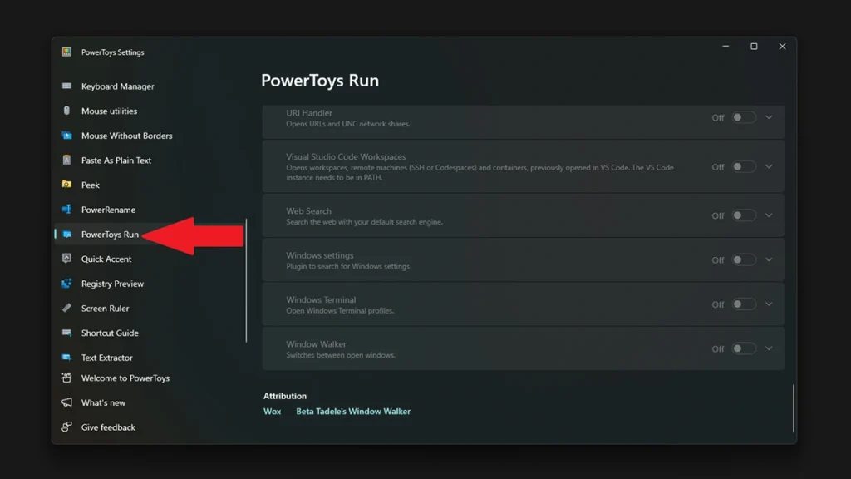
Task: Maximize the PowerToys Settings window
Action: 754,47
